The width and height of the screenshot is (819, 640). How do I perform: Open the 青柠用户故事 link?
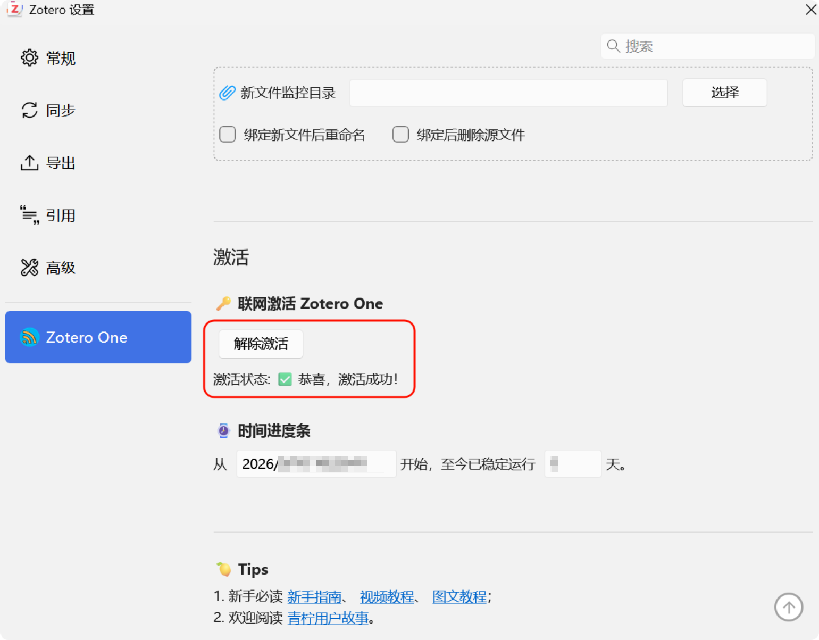pyautogui.click(x=328, y=618)
